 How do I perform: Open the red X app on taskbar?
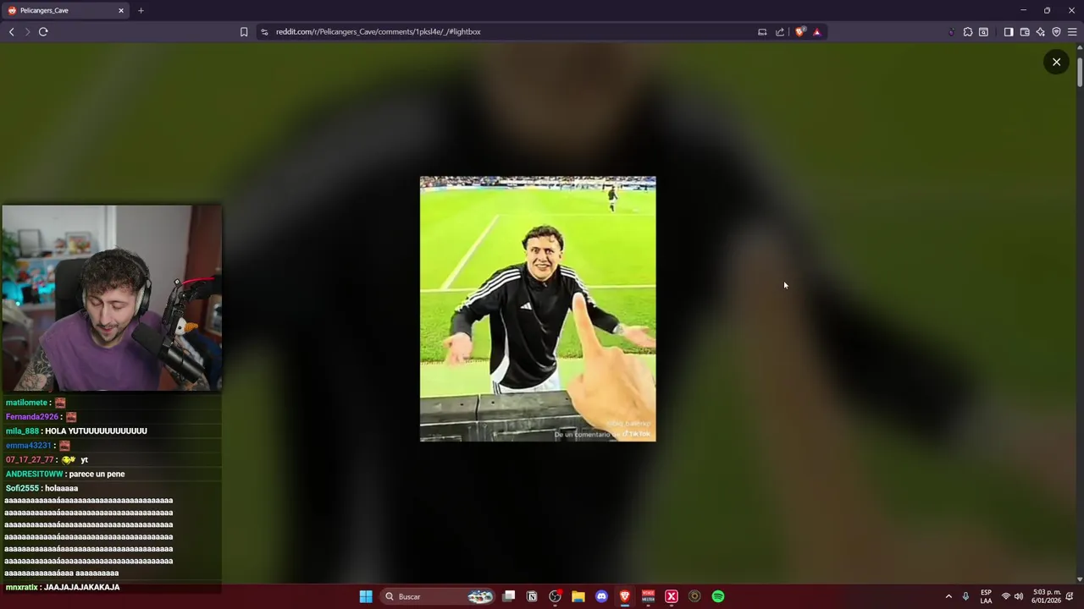coord(672,596)
